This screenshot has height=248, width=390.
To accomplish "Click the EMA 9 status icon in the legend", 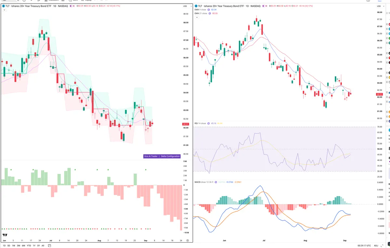I will pyautogui.click(x=209, y=10).
